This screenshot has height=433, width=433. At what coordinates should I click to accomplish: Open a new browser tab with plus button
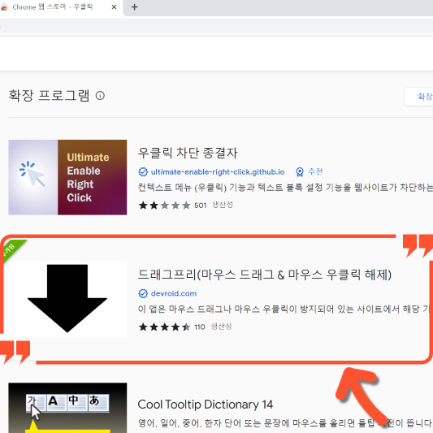pos(135,7)
